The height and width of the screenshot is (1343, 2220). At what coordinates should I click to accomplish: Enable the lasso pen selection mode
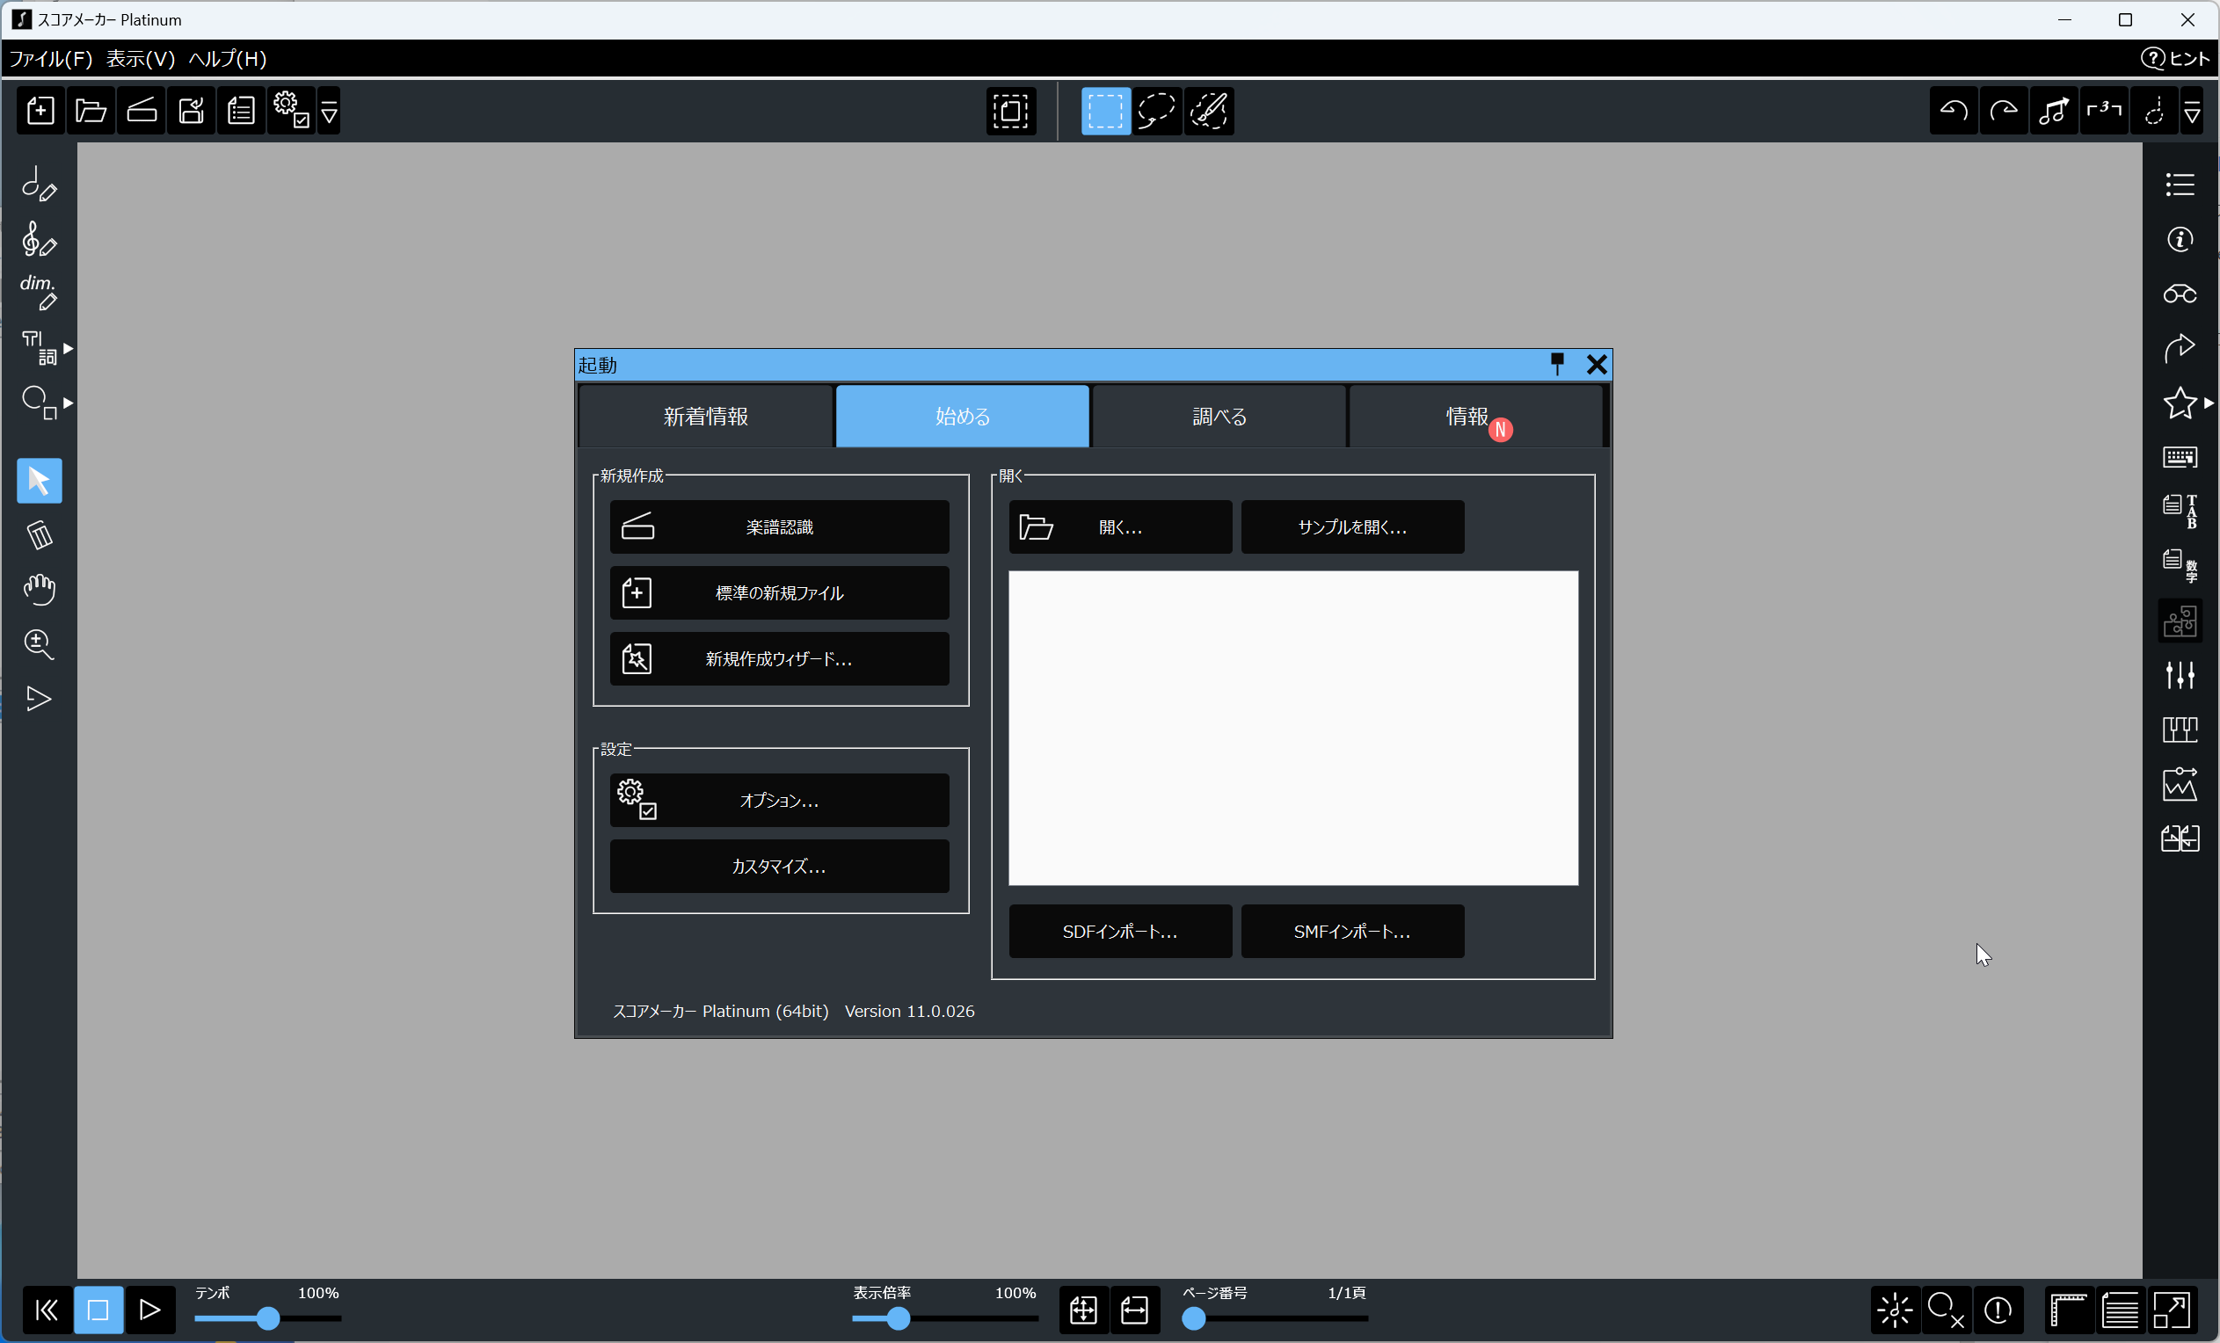(1208, 111)
